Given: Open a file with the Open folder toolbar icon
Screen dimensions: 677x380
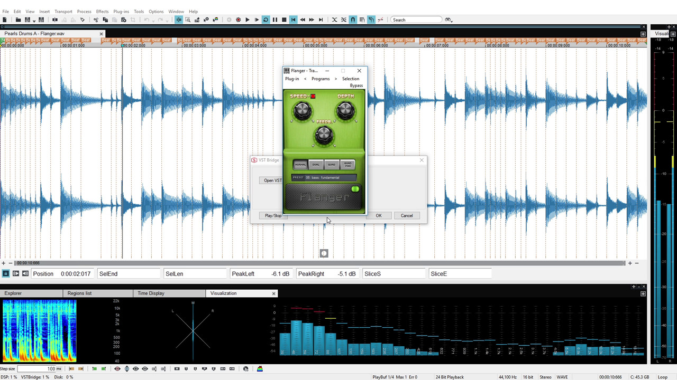Looking at the screenshot, I should (x=18, y=20).
